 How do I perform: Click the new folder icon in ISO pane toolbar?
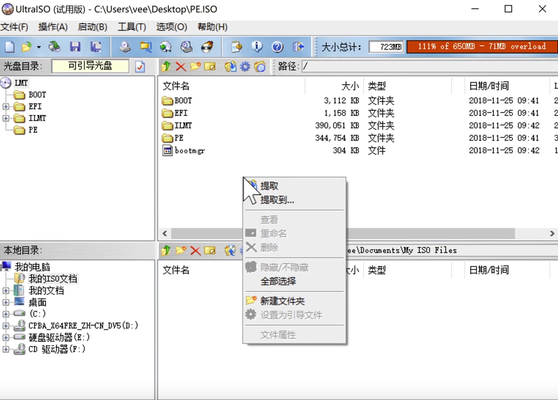[x=195, y=67]
